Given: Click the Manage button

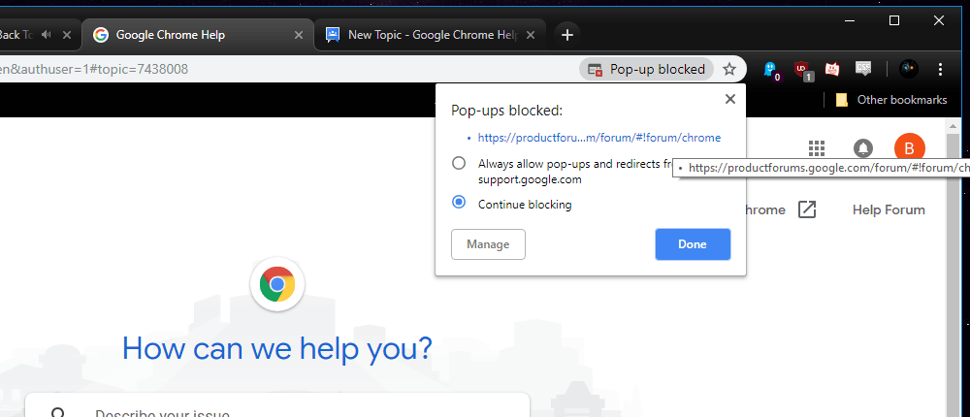Looking at the screenshot, I should point(488,244).
